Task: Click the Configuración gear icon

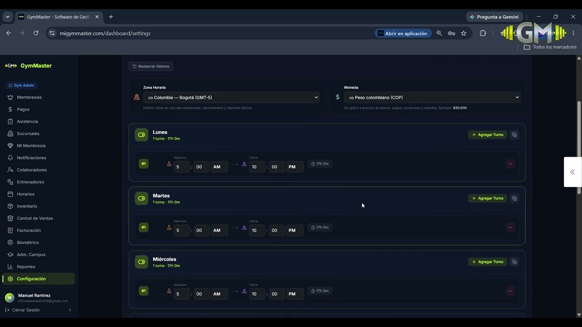Action: pos(10,279)
